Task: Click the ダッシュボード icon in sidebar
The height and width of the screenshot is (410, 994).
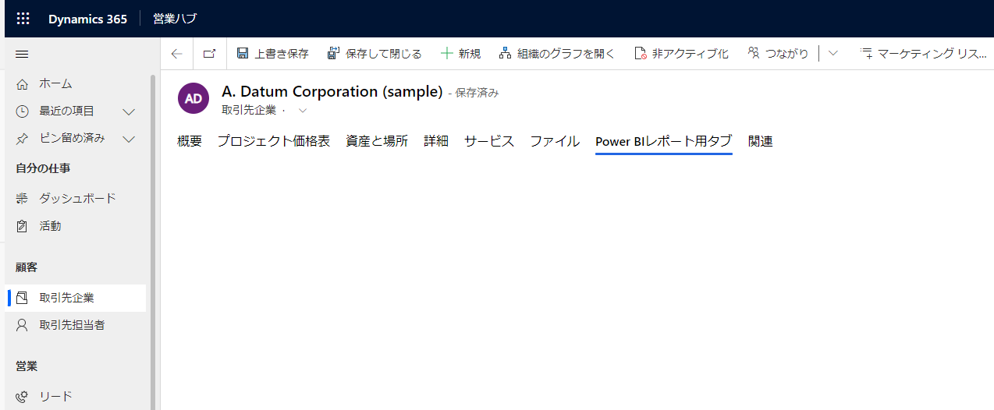Action: pyautogui.click(x=22, y=199)
